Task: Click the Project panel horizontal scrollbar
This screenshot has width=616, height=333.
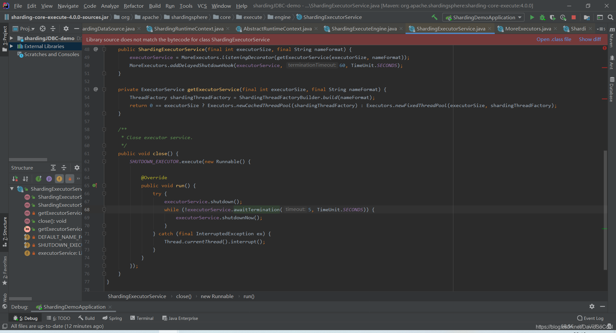Action: click(x=28, y=160)
